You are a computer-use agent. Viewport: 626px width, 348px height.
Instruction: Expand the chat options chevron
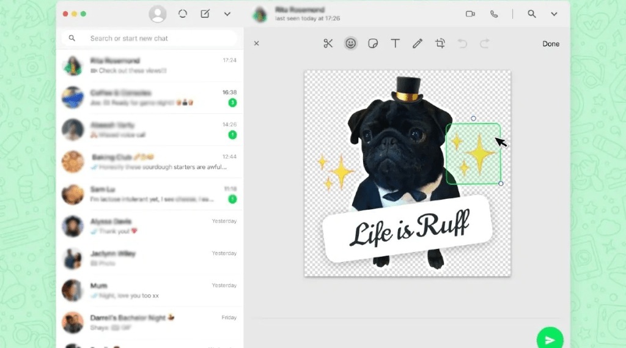tap(554, 13)
